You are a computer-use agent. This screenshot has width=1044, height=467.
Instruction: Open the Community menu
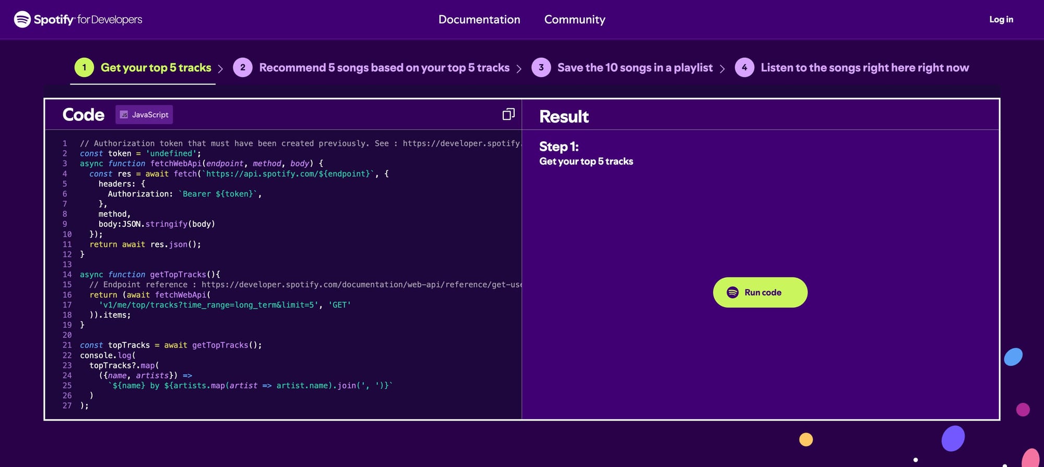pyautogui.click(x=575, y=19)
